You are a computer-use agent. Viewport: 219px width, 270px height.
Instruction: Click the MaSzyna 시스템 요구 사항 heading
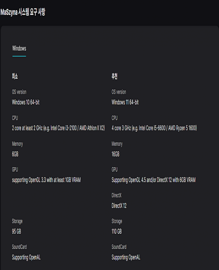pyautogui.click(x=23, y=12)
